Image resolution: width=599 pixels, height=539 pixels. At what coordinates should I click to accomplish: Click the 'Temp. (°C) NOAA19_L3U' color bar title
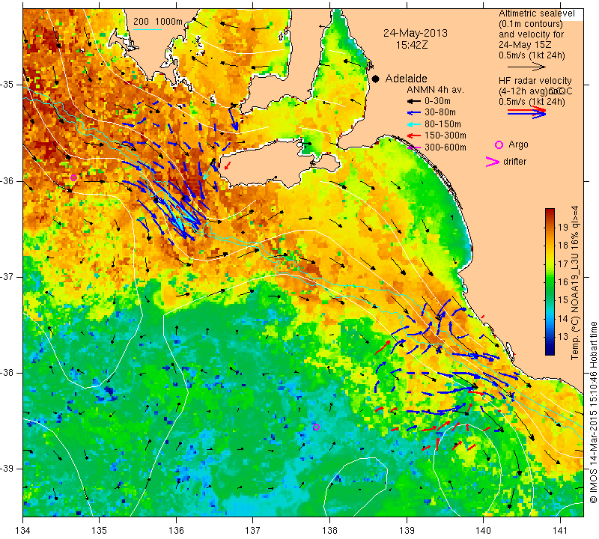575,306
